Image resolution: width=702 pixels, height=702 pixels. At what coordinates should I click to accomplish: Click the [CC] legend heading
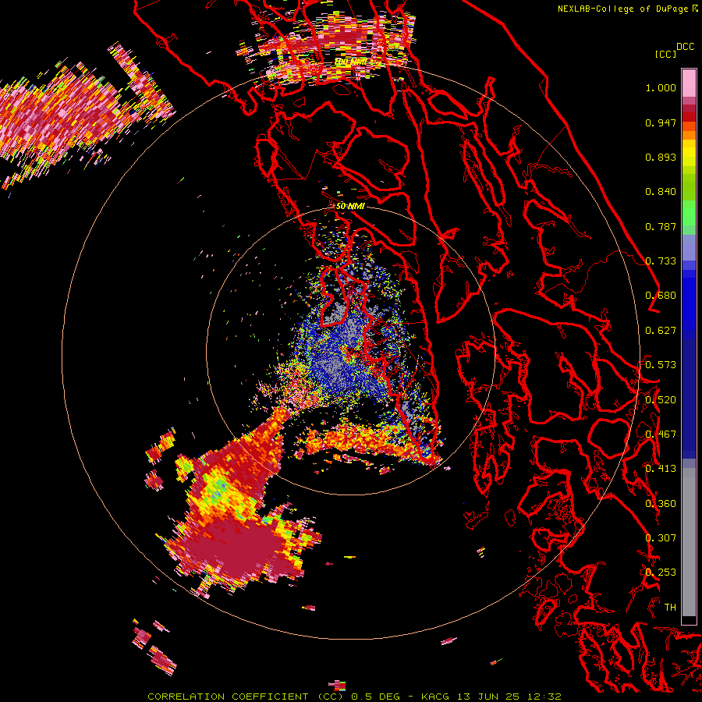tap(665, 54)
